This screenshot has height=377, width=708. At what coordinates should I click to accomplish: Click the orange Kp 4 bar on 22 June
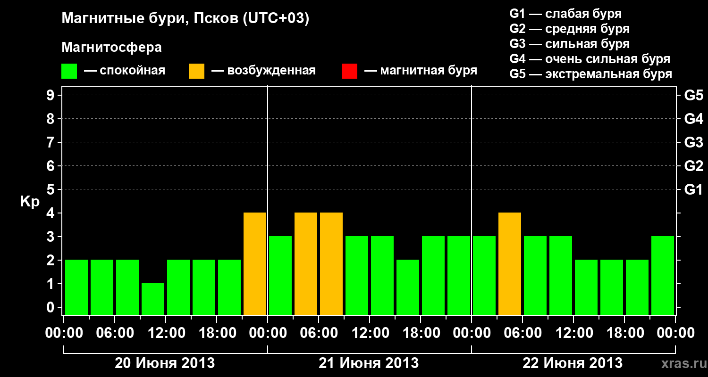click(x=510, y=263)
